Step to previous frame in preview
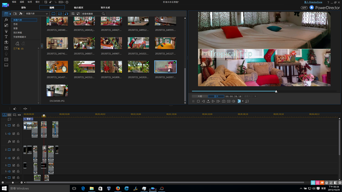Screen dimensions: 342x192 point(203,101)
